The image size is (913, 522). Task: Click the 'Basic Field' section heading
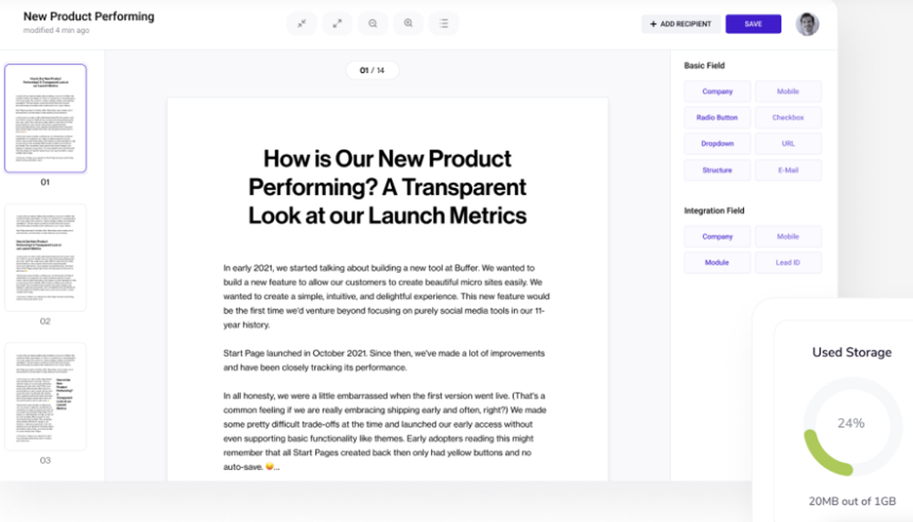(x=704, y=66)
